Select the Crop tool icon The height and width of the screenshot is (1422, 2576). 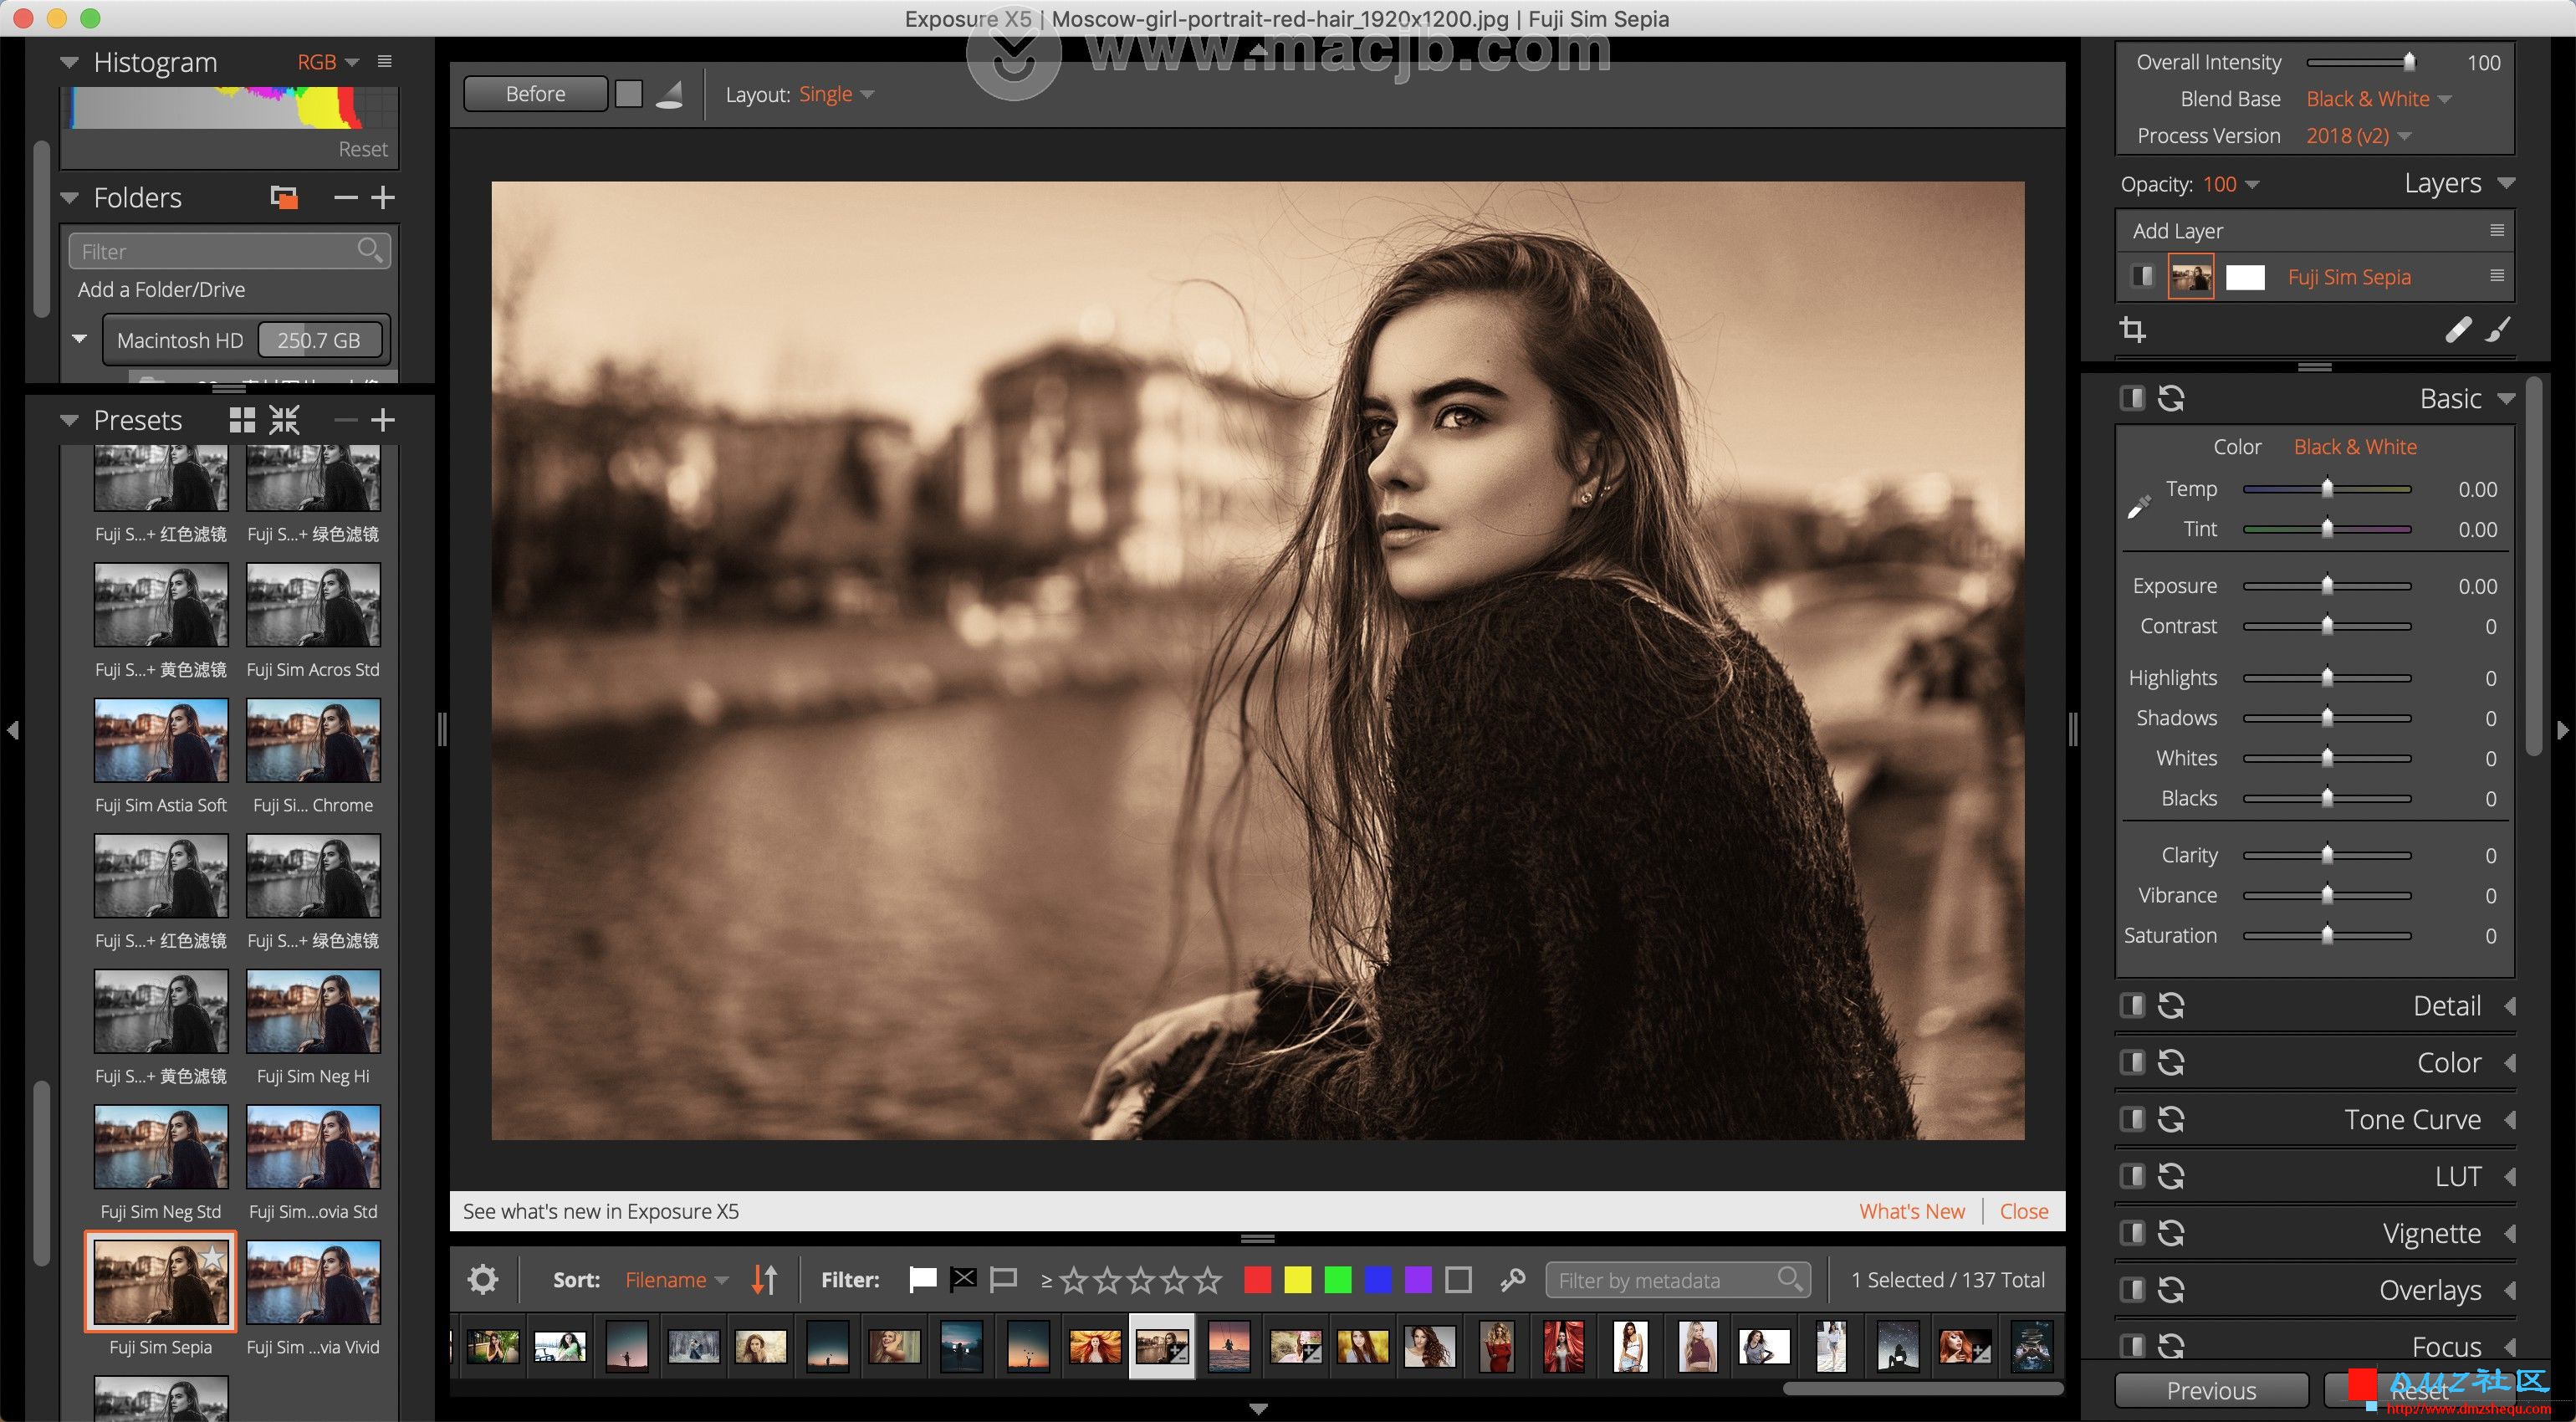coord(2132,329)
